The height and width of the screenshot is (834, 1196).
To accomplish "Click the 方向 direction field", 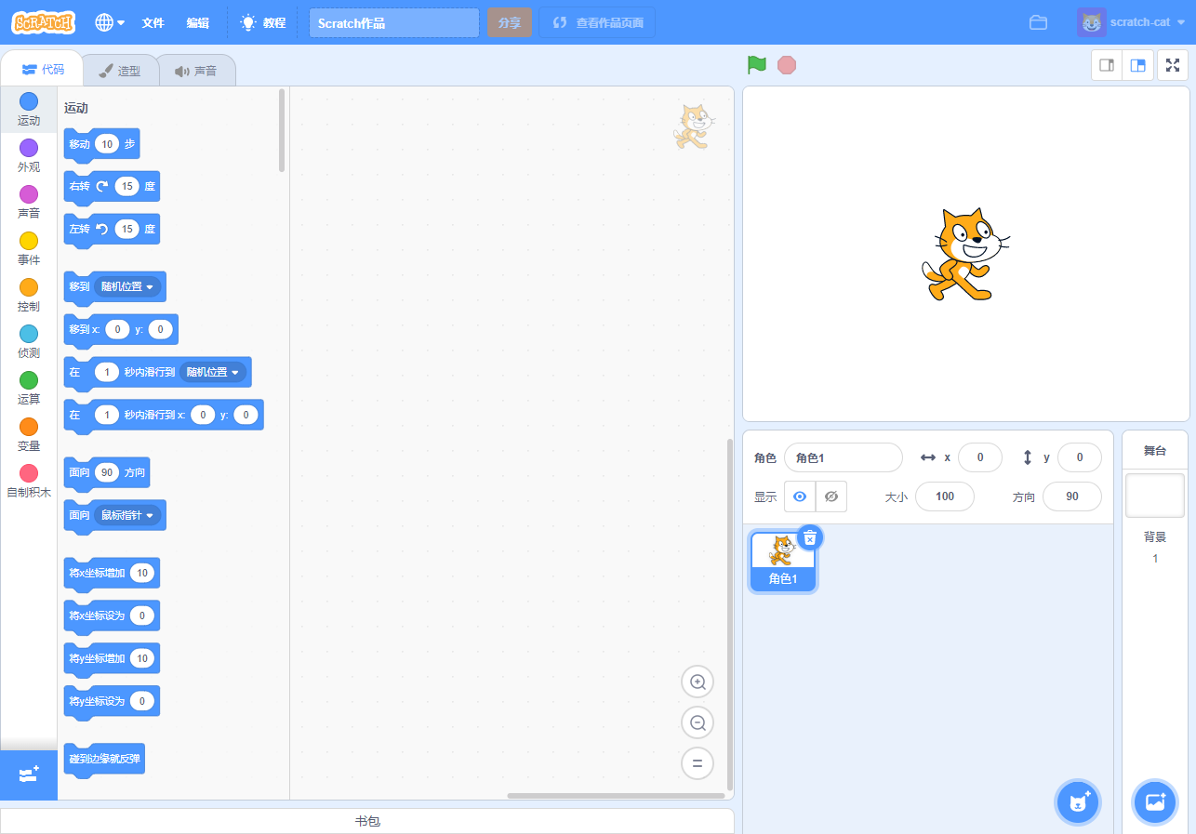I will pyautogui.click(x=1072, y=496).
